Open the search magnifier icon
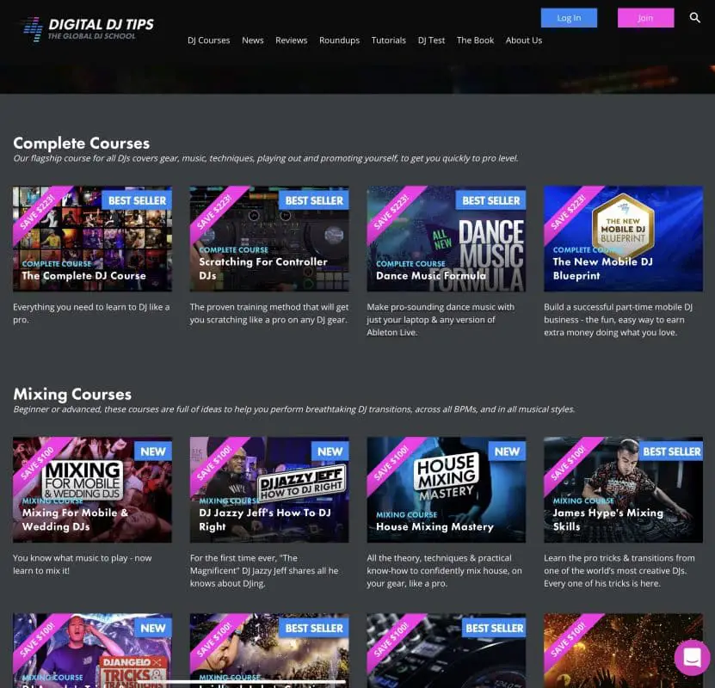 (694, 18)
